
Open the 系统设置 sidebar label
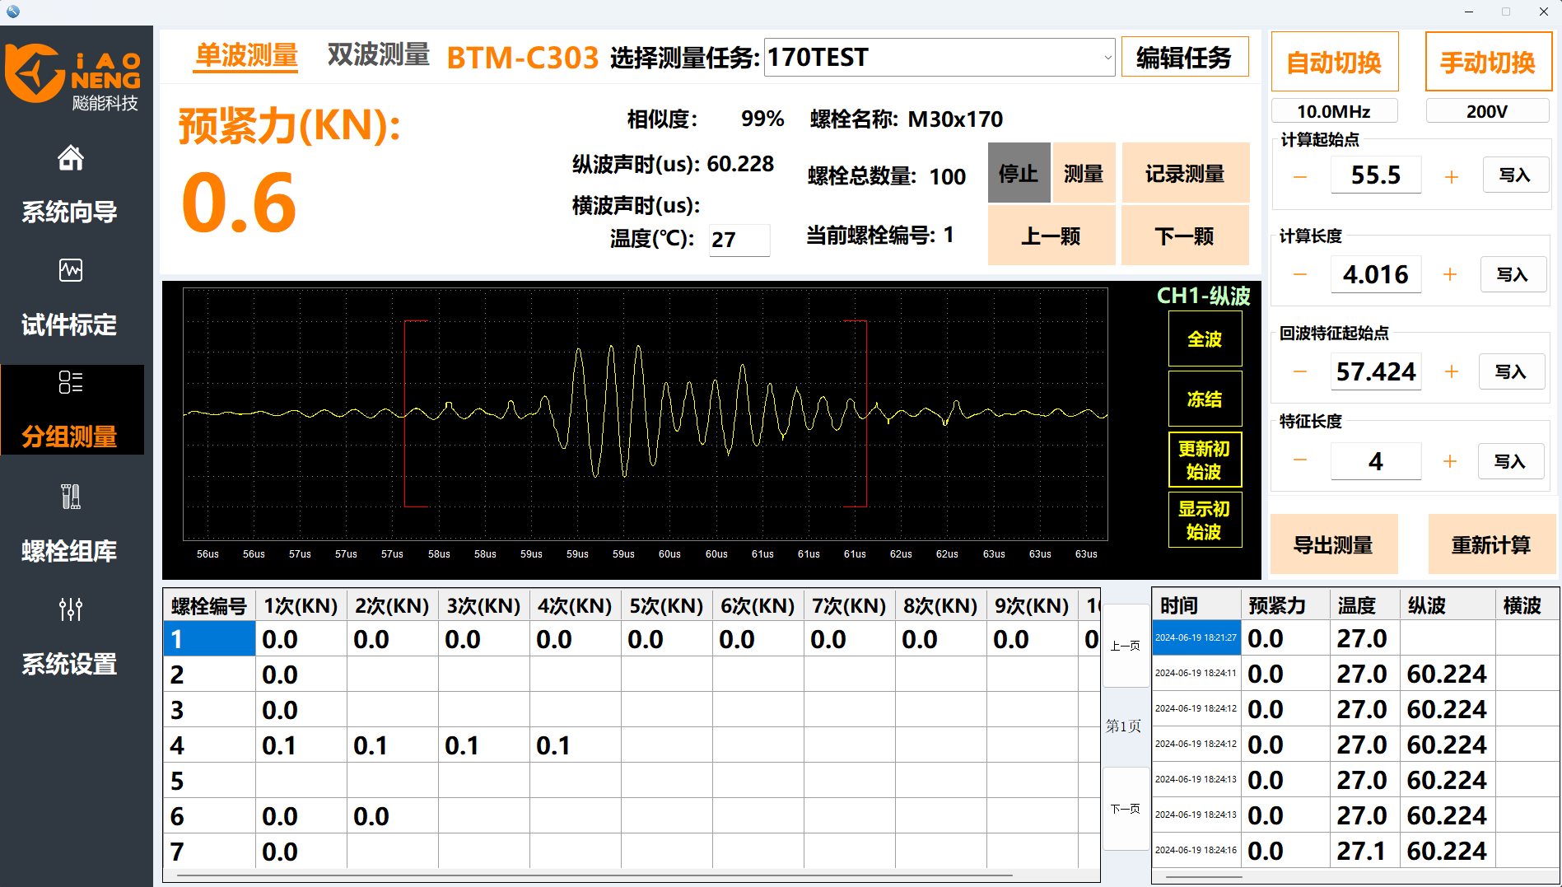coord(70,664)
